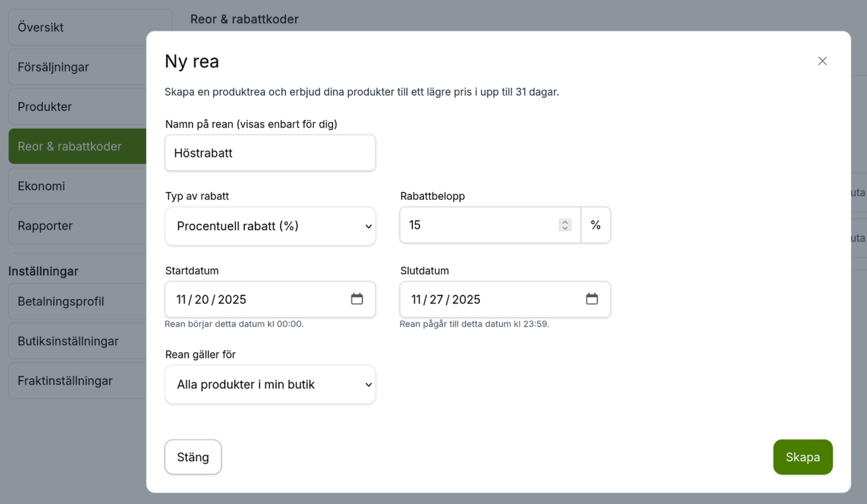Close the Ny rea dialog with the X icon
The image size is (867, 504).
pyautogui.click(x=822, y=61)
